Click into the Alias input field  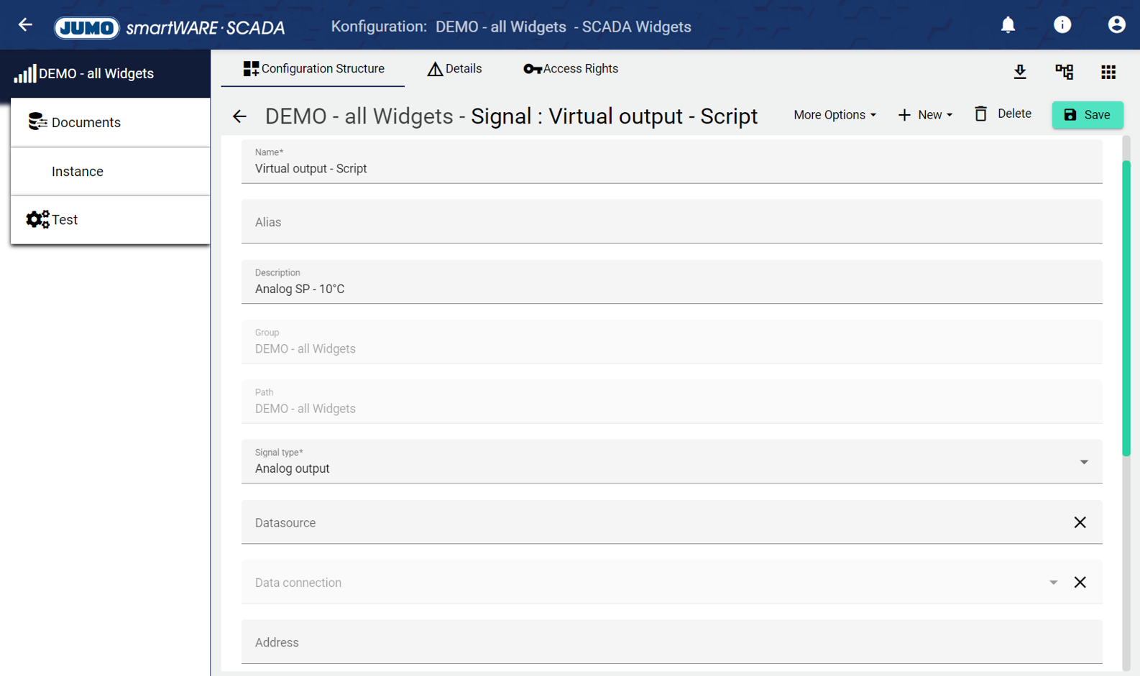[671, 223]
